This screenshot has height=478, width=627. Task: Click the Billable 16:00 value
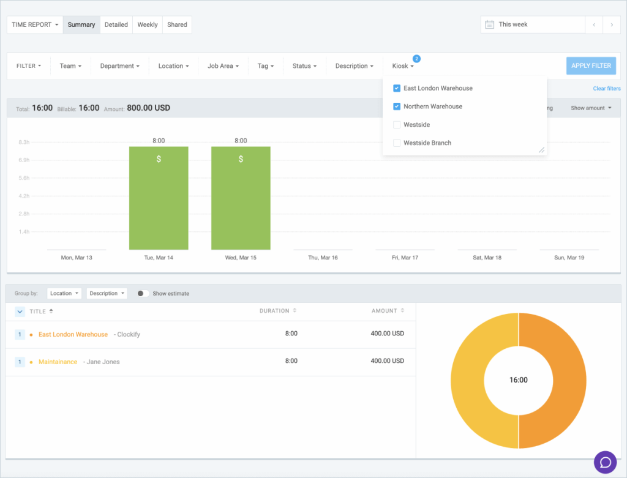89,108
